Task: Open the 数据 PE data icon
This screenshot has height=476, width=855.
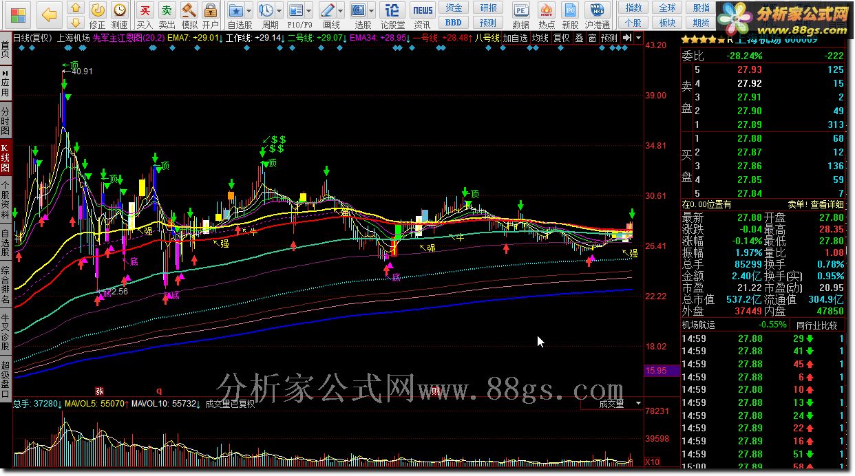Action: pos(521,15)
